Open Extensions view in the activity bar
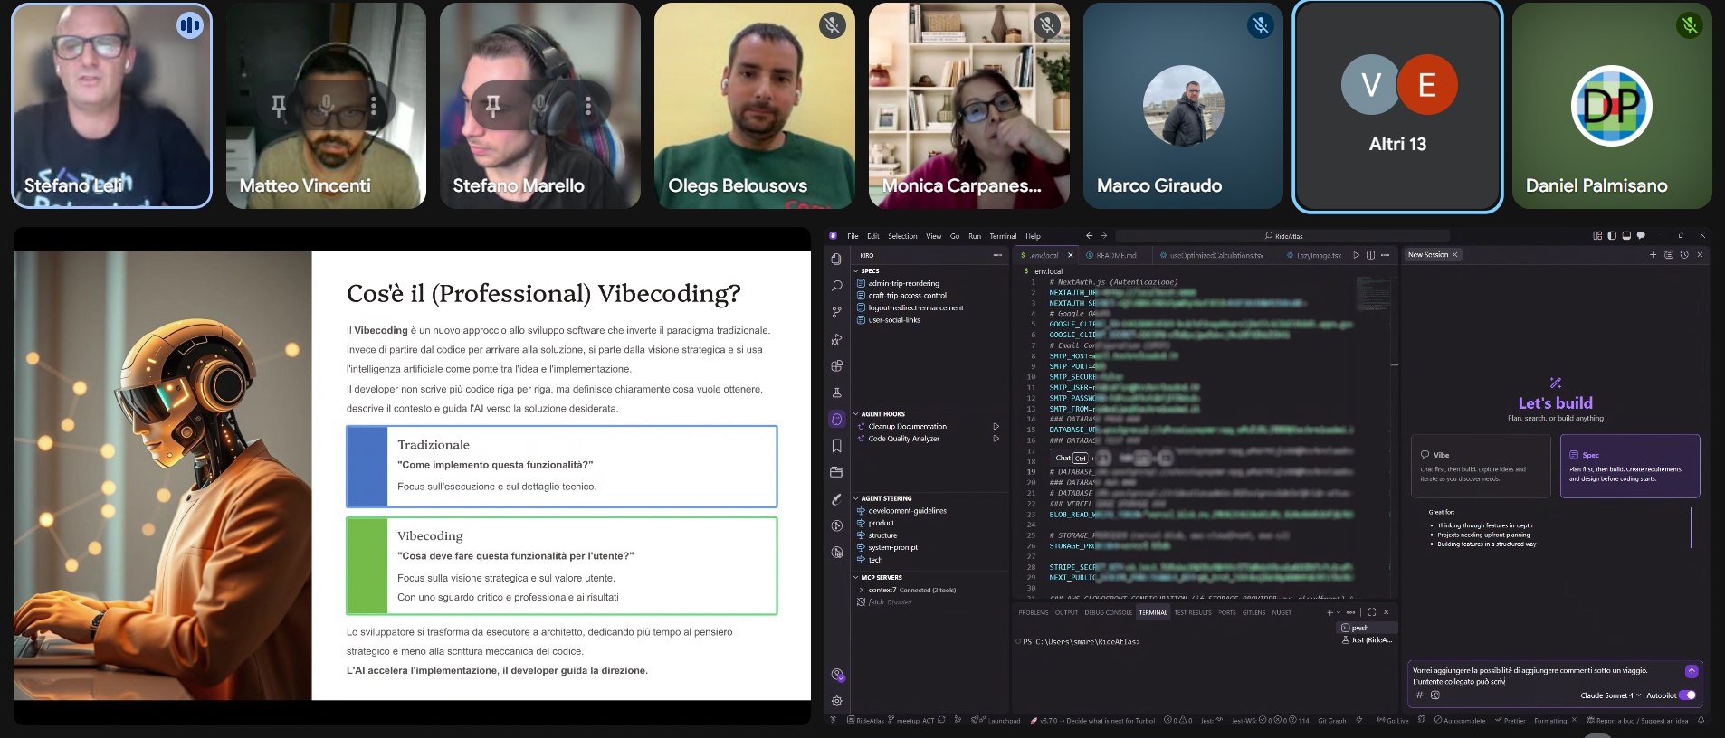The height and width of the screenshot is (738, 1725). point(836,366)
